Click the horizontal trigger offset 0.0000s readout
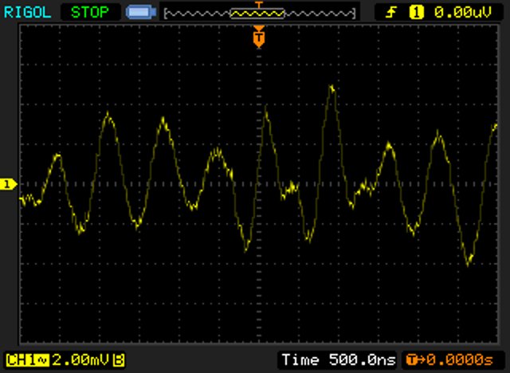Screen dimensions: 510x373 (x=449, y=360)
